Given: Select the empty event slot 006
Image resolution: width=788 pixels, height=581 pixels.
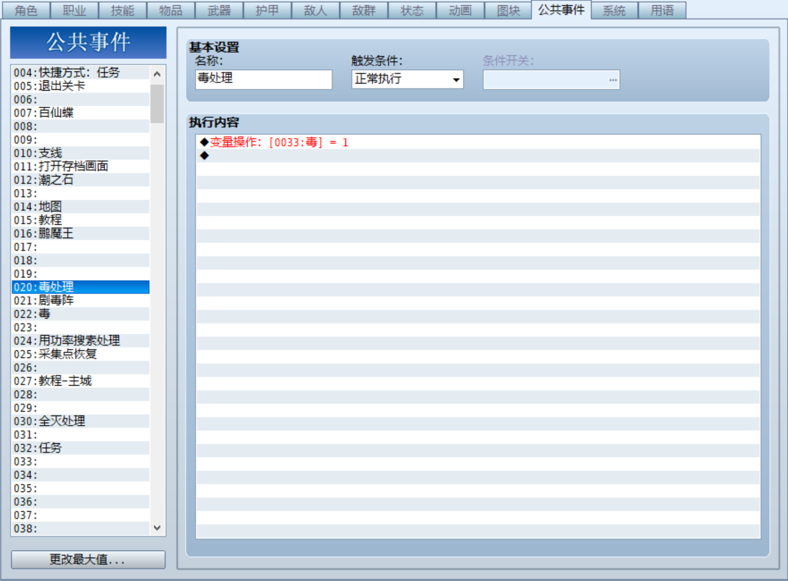Looking at the screenshot, I should point(80,100).
